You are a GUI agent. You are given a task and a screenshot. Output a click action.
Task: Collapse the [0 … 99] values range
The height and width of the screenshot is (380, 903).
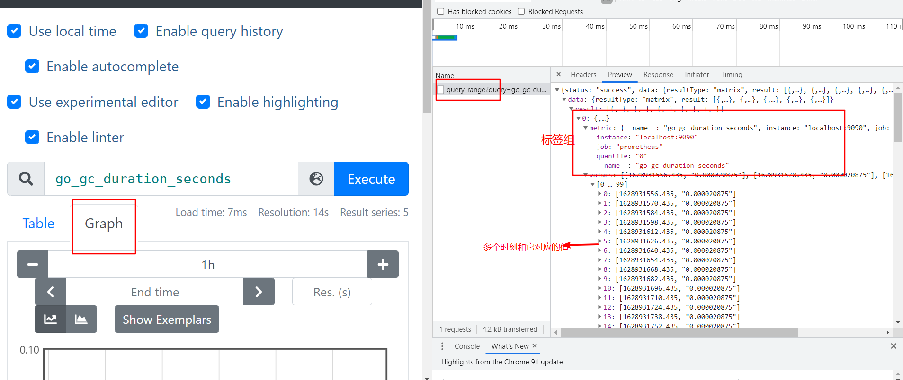pos(592,184)
